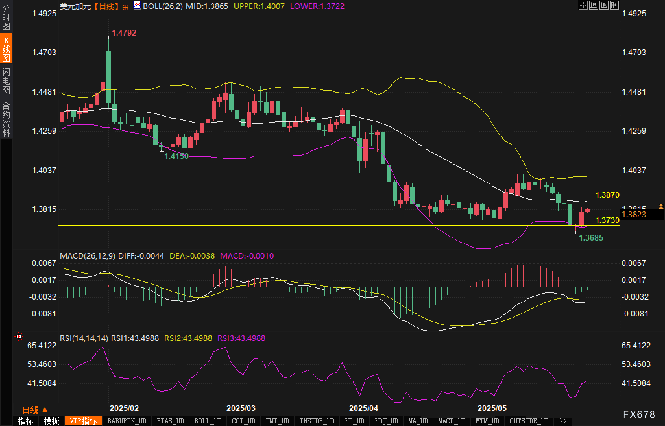Click the crosshair cursor icon at top right
The width and height of the screenshot is (665, 426).
(583, 5)
